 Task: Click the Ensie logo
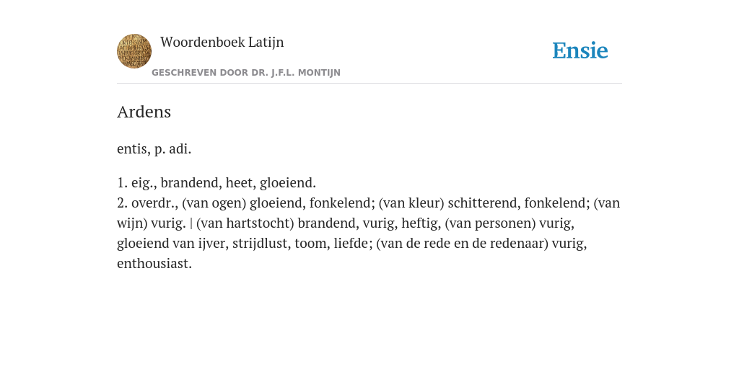coord(580,50)
